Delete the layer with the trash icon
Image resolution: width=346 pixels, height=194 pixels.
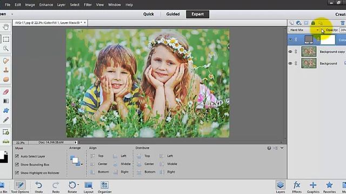pos(342,23)
